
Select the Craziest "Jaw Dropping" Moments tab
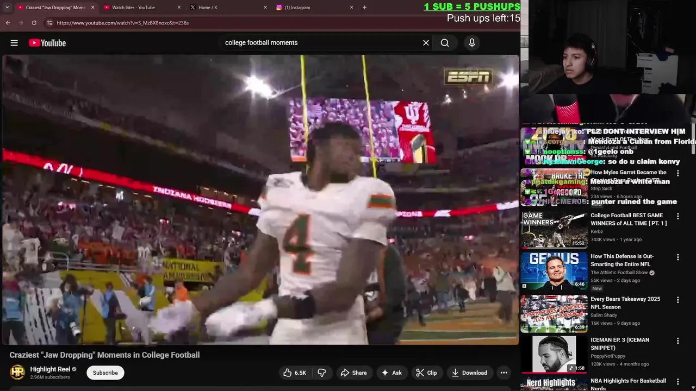click(55, 8)
